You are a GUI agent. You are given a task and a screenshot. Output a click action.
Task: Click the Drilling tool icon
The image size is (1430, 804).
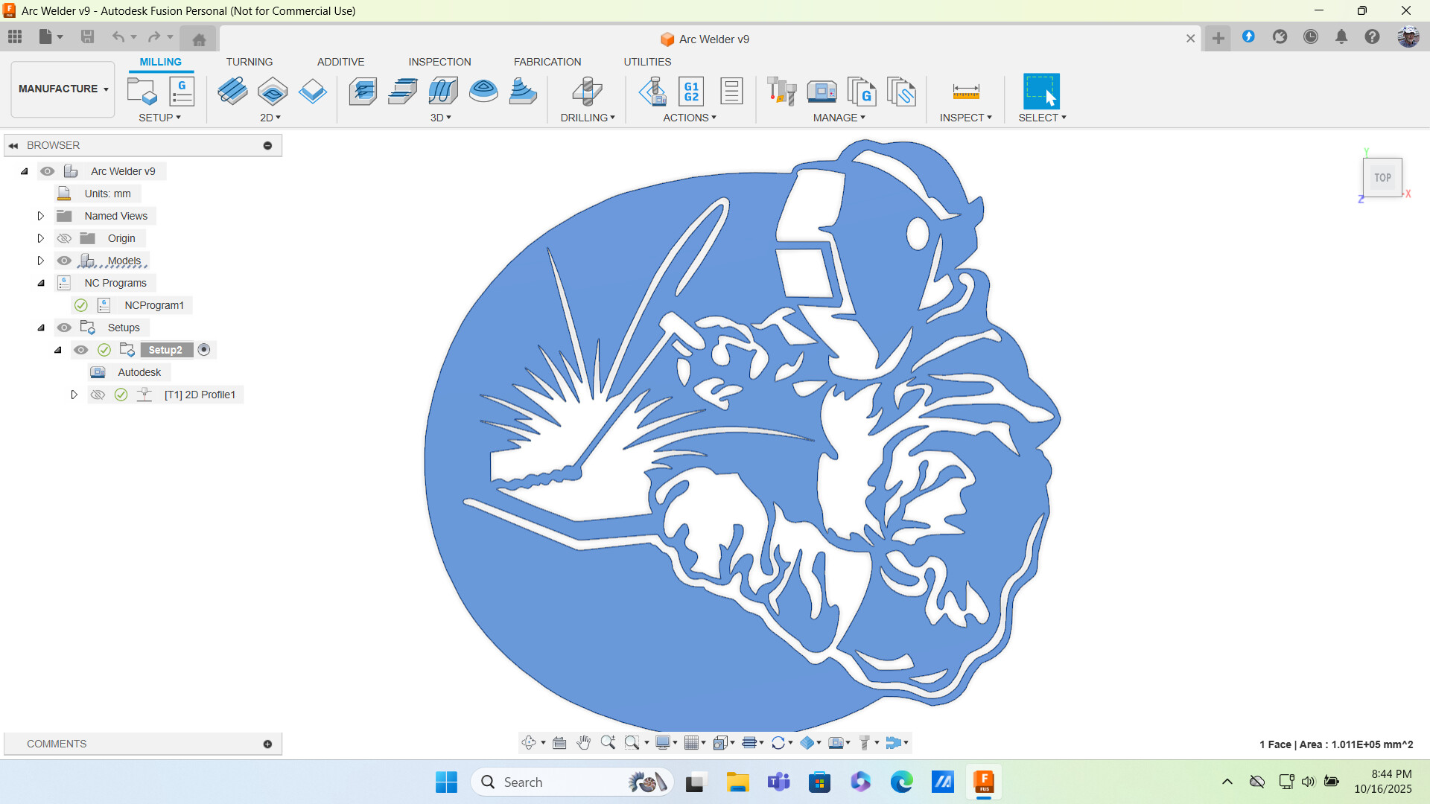[588, 92]
